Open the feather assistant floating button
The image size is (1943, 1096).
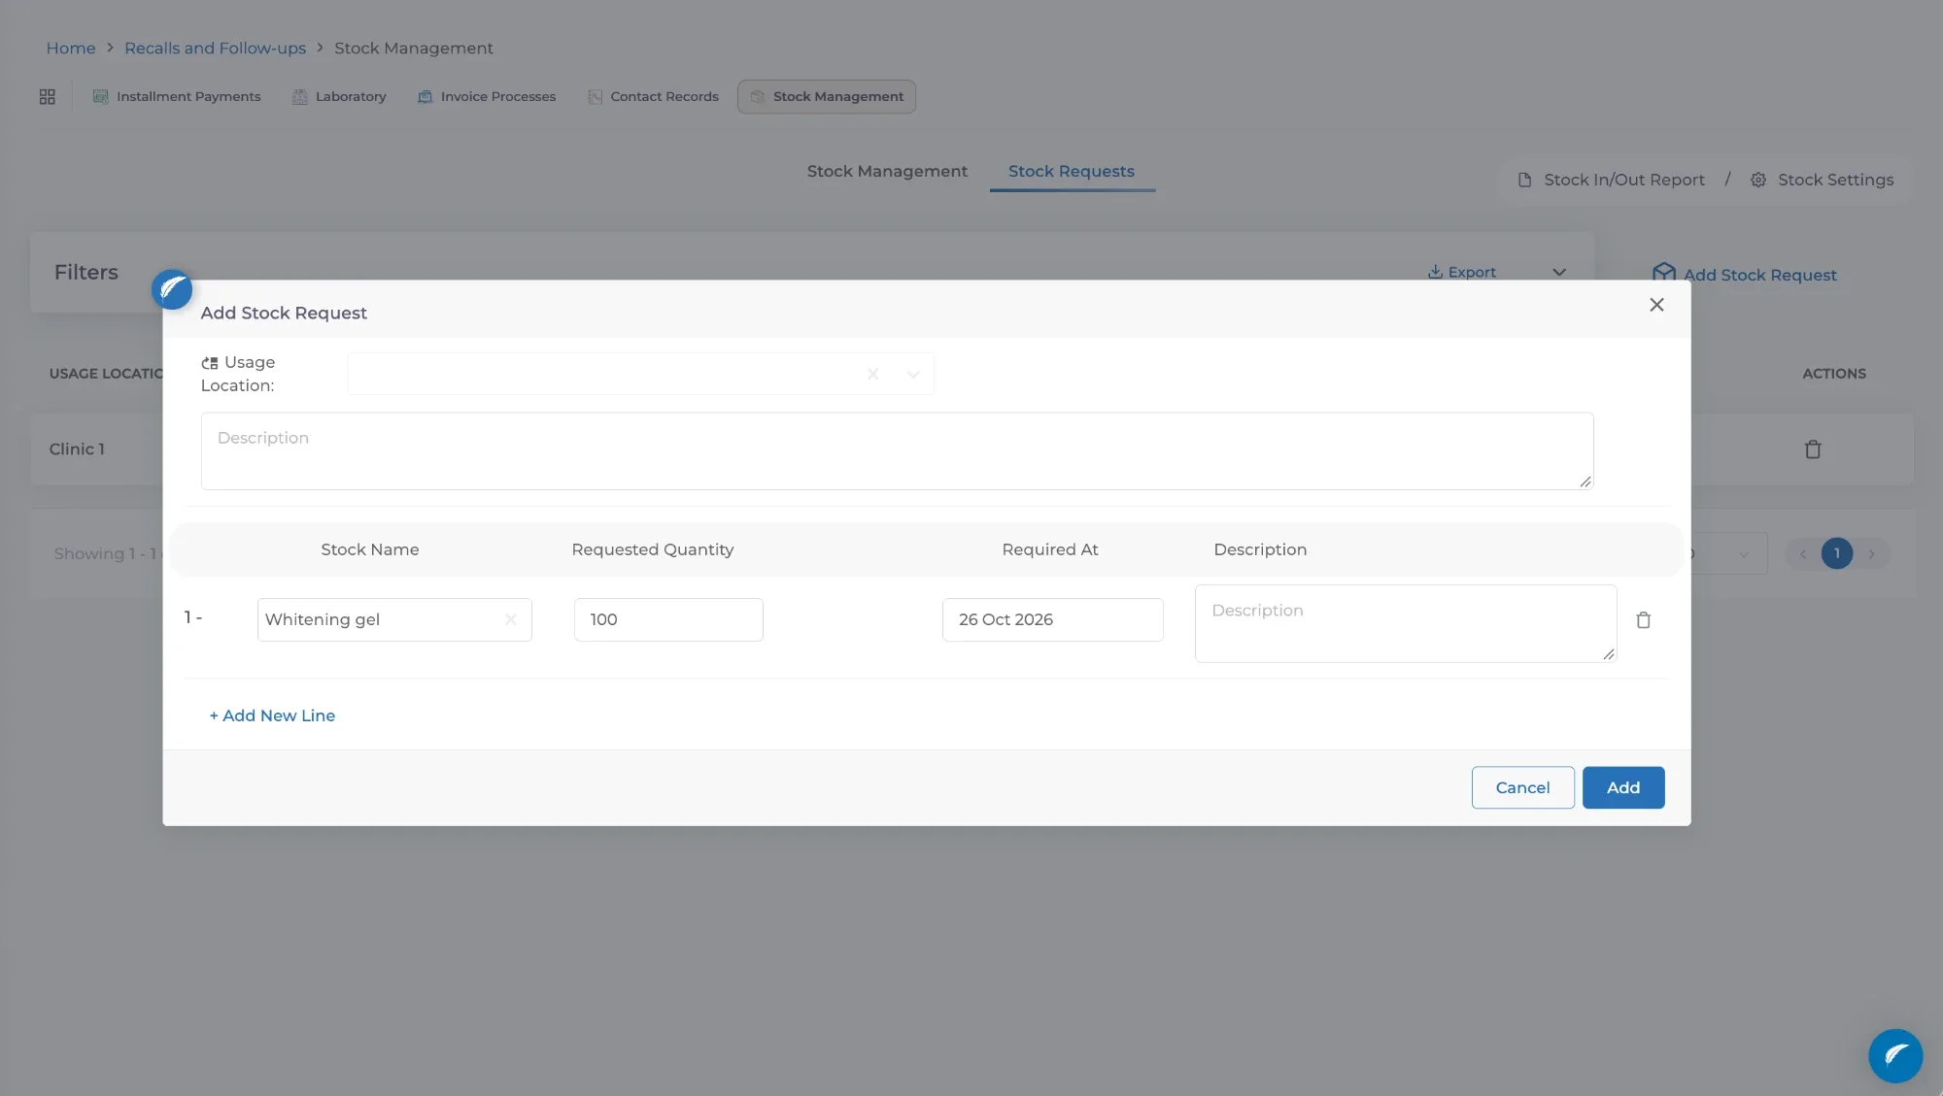1895,1056
